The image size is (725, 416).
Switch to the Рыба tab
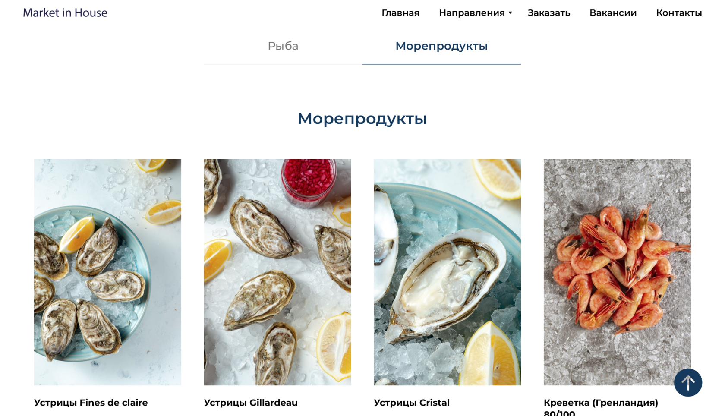[x=283, y=46]
